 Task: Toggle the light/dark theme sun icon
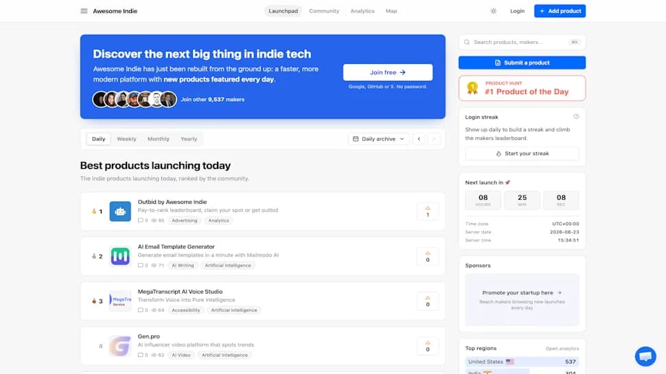[x=493, y=11]
